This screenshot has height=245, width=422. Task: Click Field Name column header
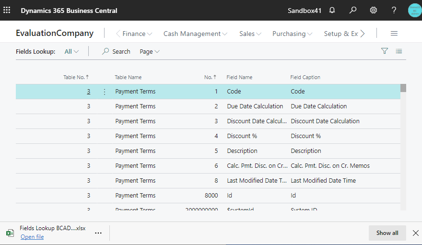point(239,77)
